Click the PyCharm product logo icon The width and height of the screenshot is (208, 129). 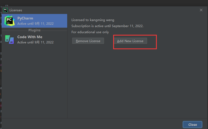pos(9,21)
